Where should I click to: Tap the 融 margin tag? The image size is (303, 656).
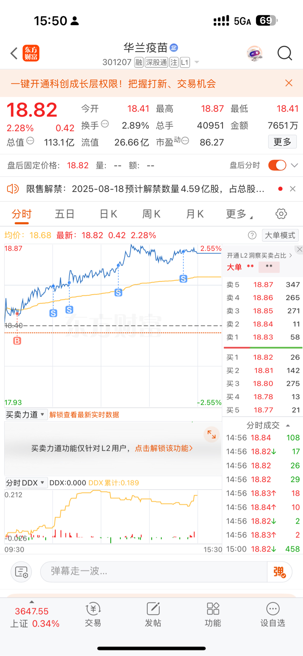click(x=139, y=62)
